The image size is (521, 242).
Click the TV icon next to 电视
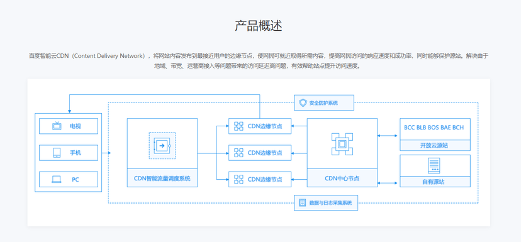[57, 126]
